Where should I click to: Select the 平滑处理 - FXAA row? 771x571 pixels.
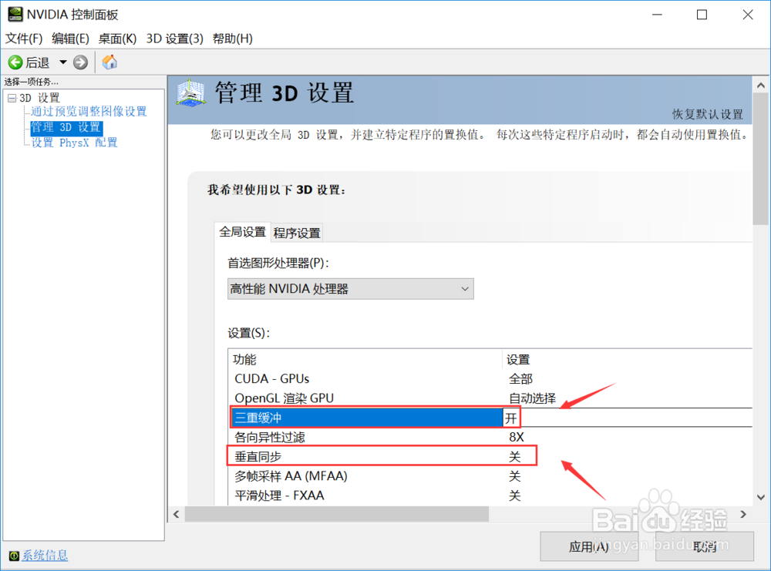point(490,495)
